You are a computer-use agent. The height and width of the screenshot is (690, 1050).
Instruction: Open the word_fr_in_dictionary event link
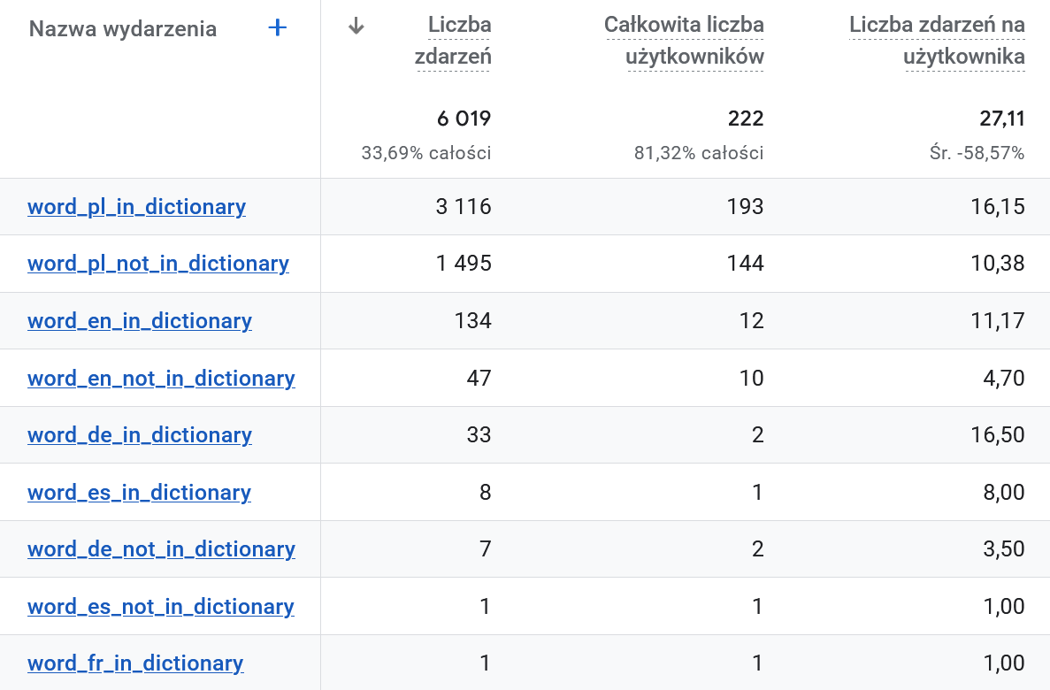(135, 663)
